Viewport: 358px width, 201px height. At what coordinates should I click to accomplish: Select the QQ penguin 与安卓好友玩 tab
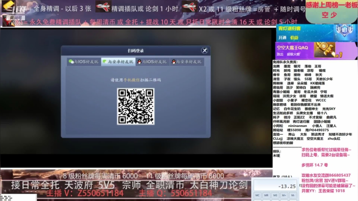187,62
